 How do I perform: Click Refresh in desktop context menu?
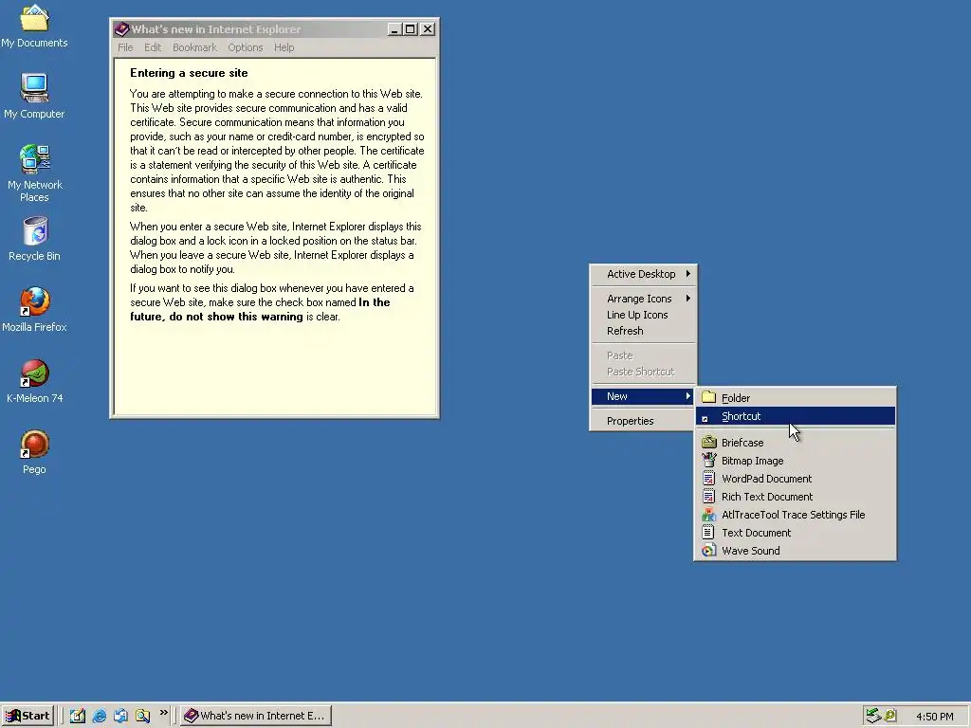[x=643, y=331]
